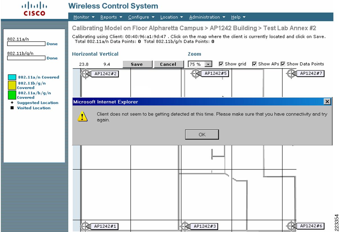Click the yellow 802.11b/g/n Covered swatch
Viewport: 339px width, 232px height.
(x=12, y=85)
